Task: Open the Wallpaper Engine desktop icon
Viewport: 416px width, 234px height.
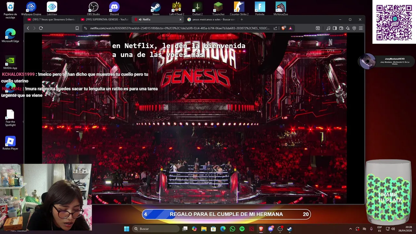Action: point(31,9)
